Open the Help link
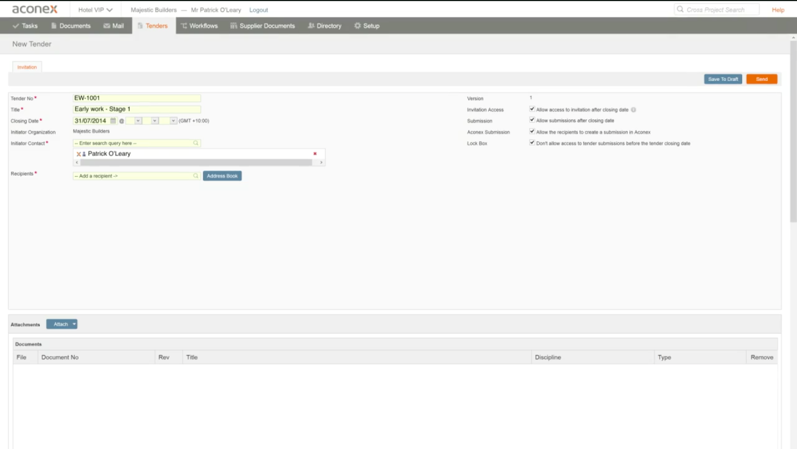 pyautogui.click(x=778, y=10)
